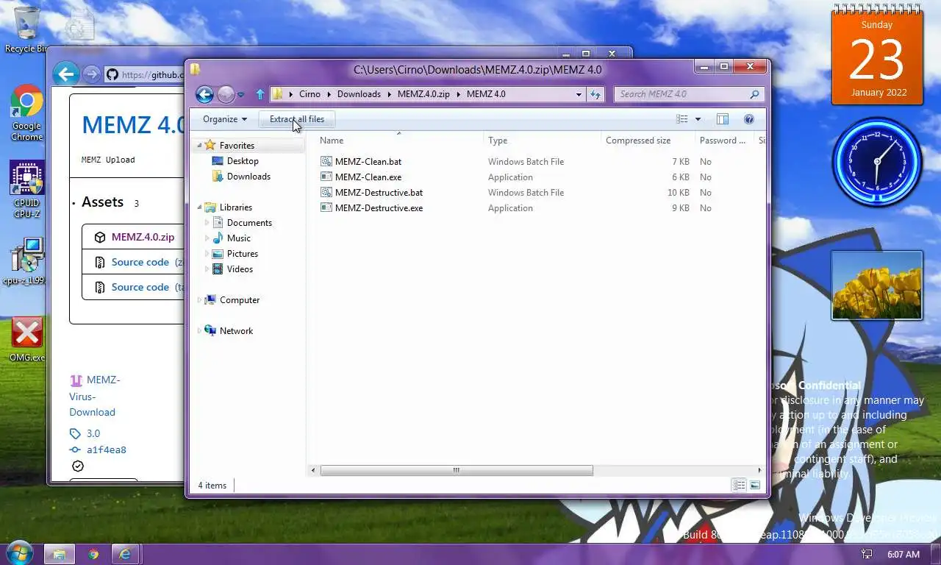Select MEMZ.4.0.zip in the address breadcrumb
941x565 pixels.
(423, 94)
